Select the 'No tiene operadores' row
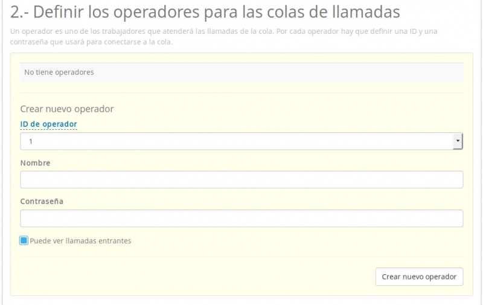 click(241, 72)
